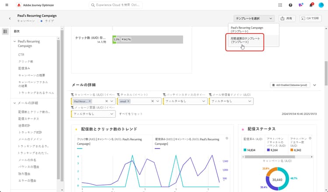Open the batch instance filter dropdown

(x=185, y=101)
